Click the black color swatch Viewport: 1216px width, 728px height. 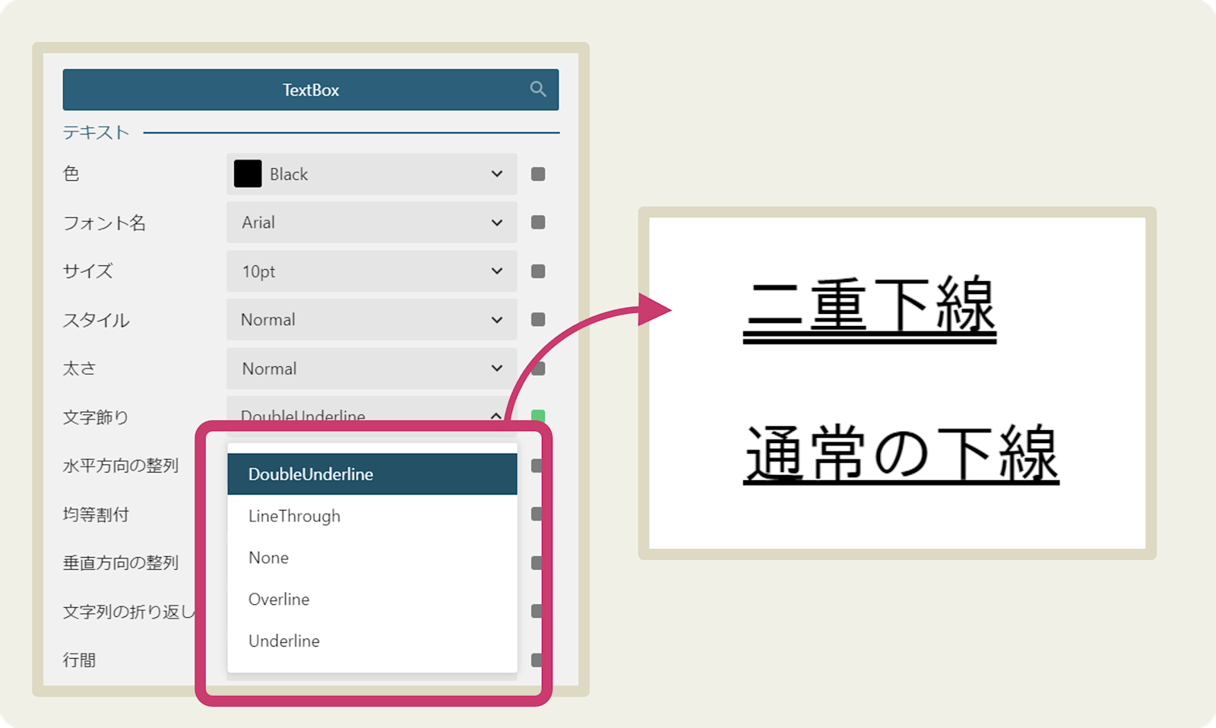point(248,174)
